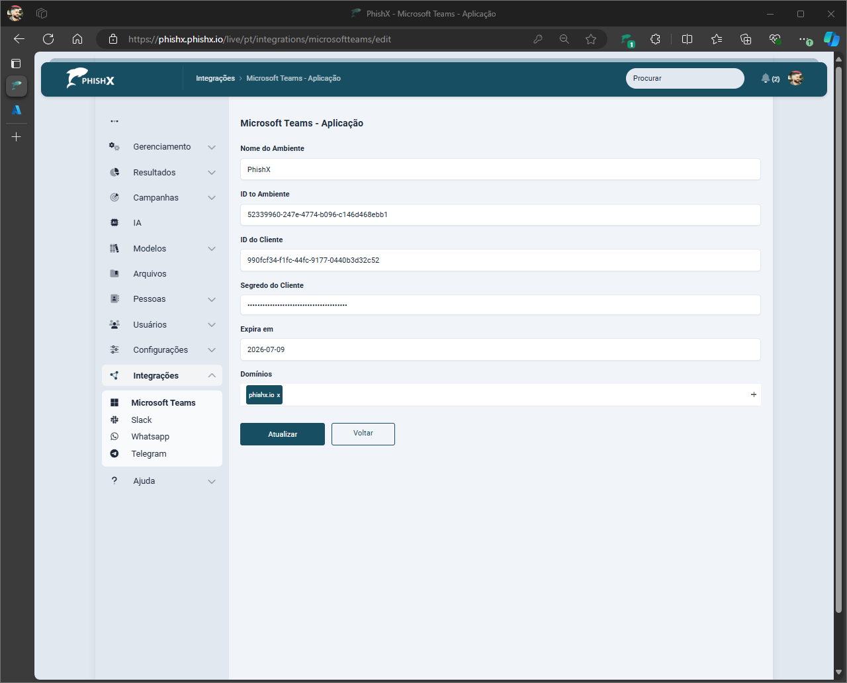The image size is (847, 683).
Task: Expand the Resultados menu chevron
Action: pos(212,173)
